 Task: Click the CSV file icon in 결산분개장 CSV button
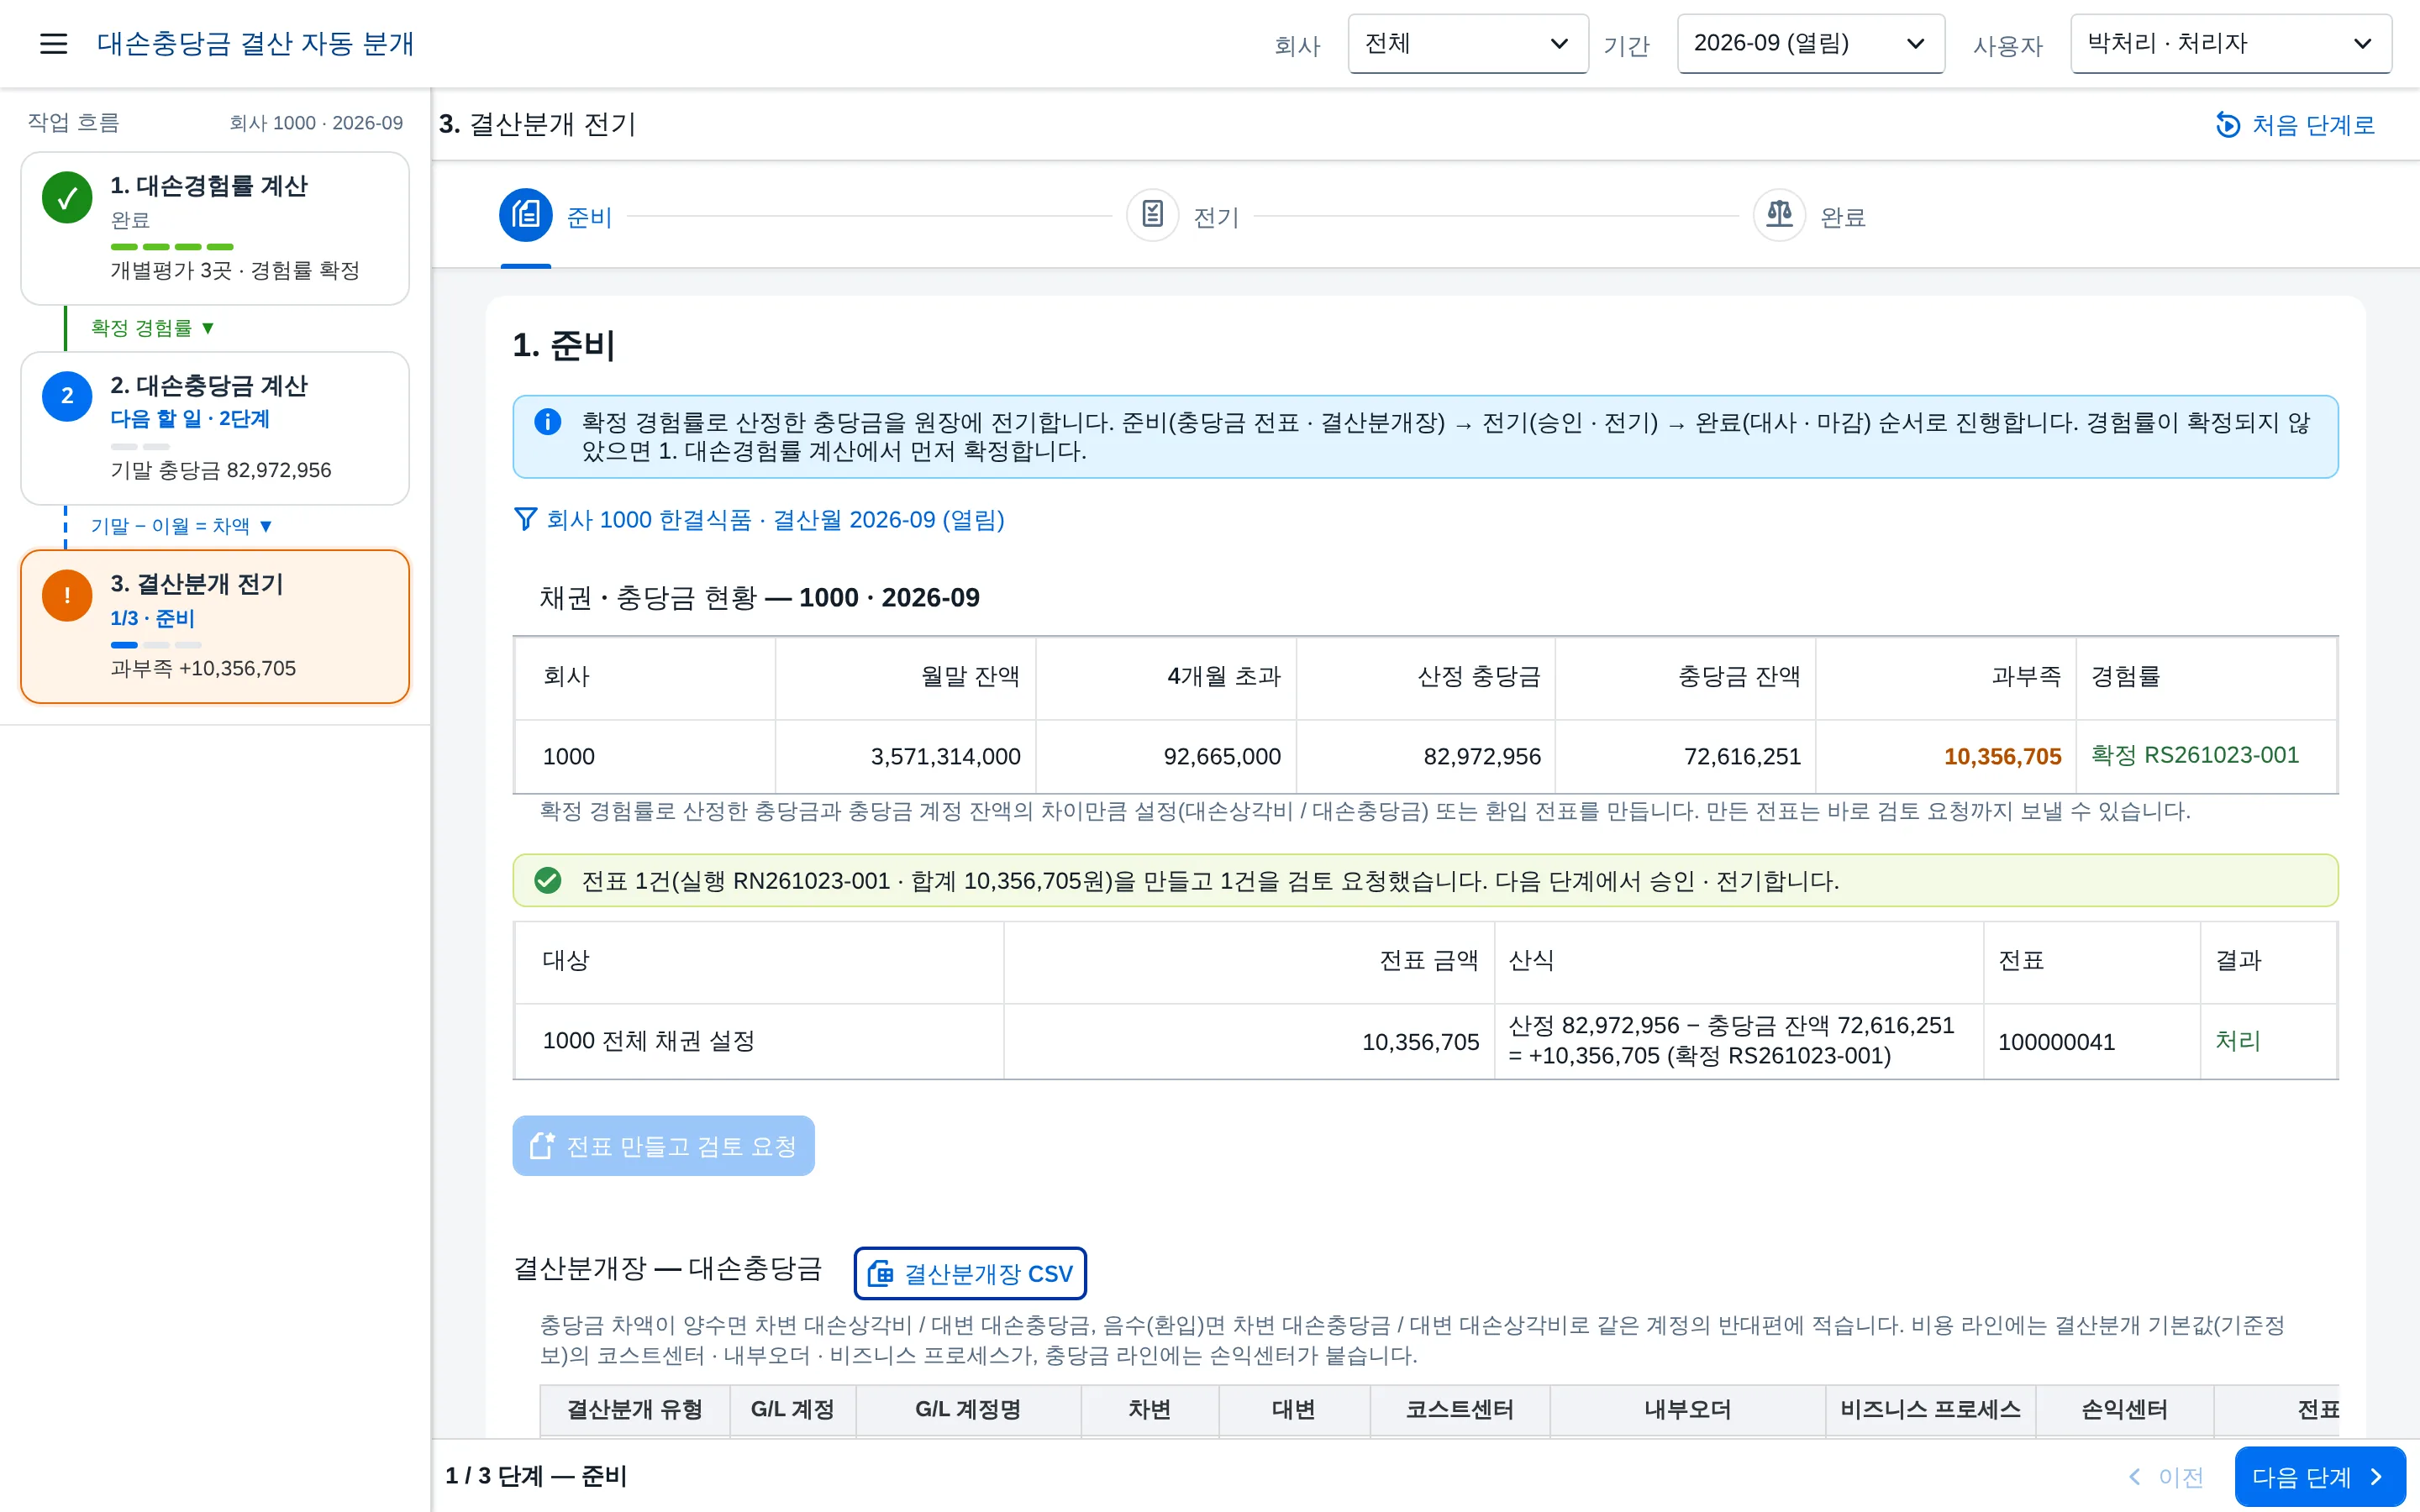880,1273
